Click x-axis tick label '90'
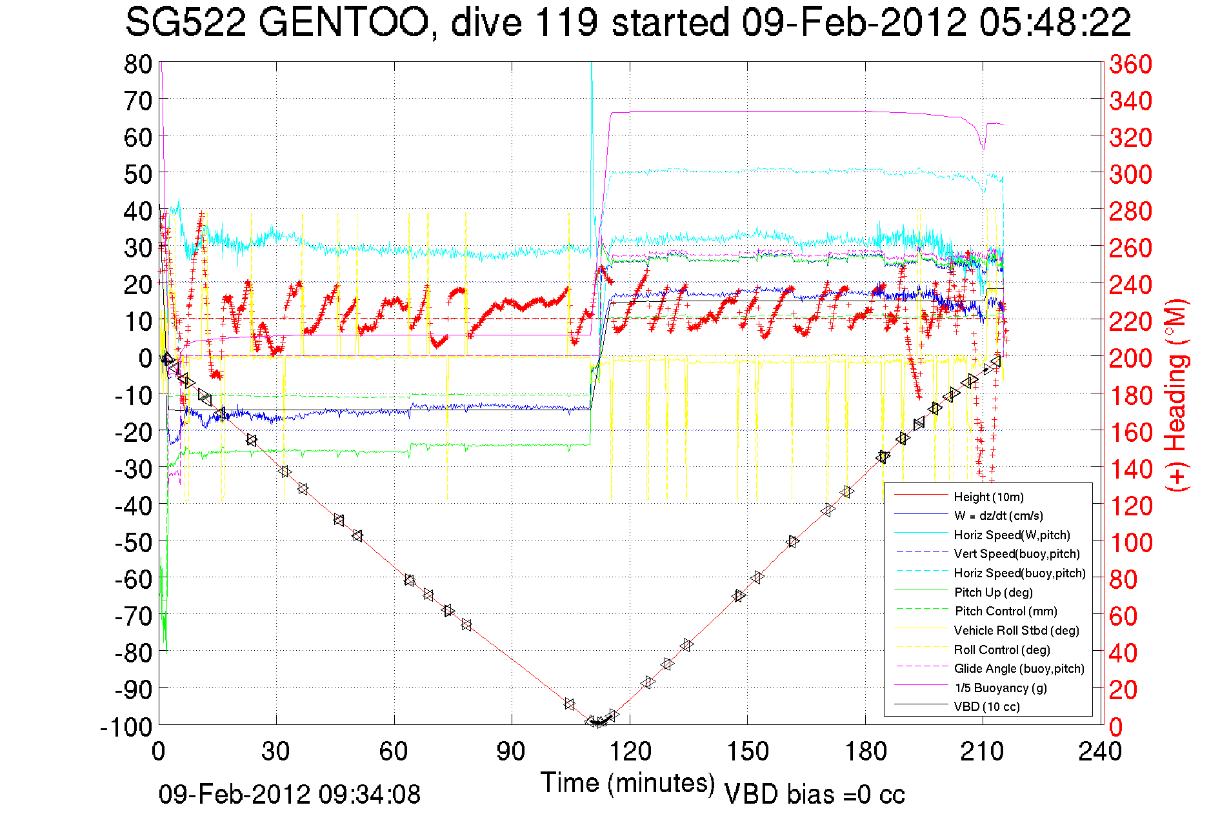This screenshot has width=1220, height=814. click(512, 751)
